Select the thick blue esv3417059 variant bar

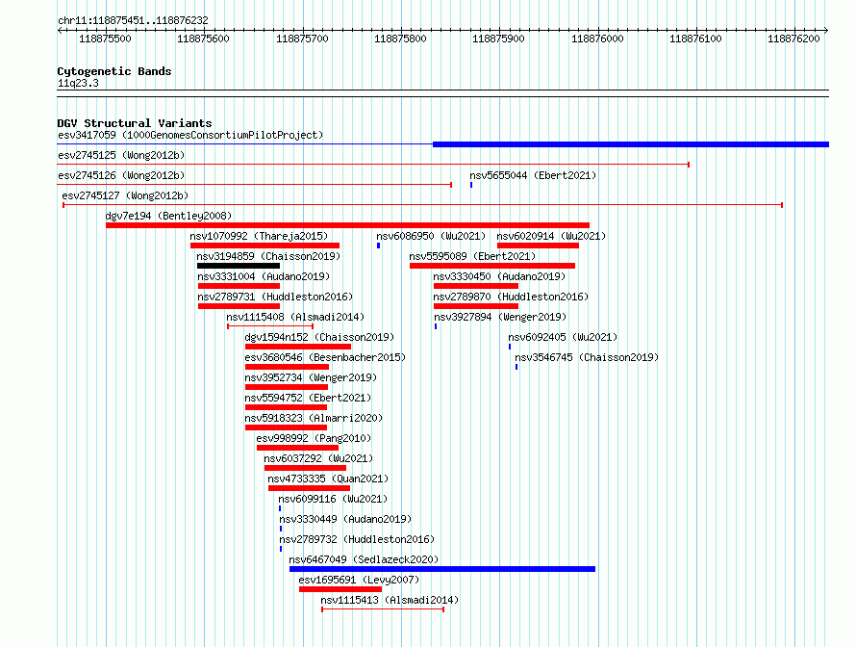631,144
